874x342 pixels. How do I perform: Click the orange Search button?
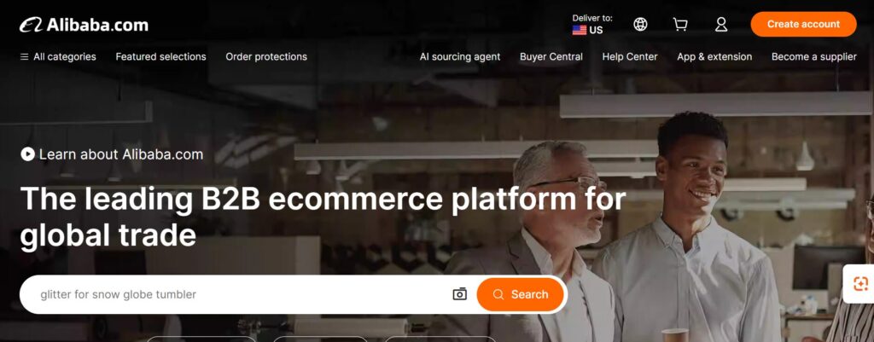tap(521, 294)
